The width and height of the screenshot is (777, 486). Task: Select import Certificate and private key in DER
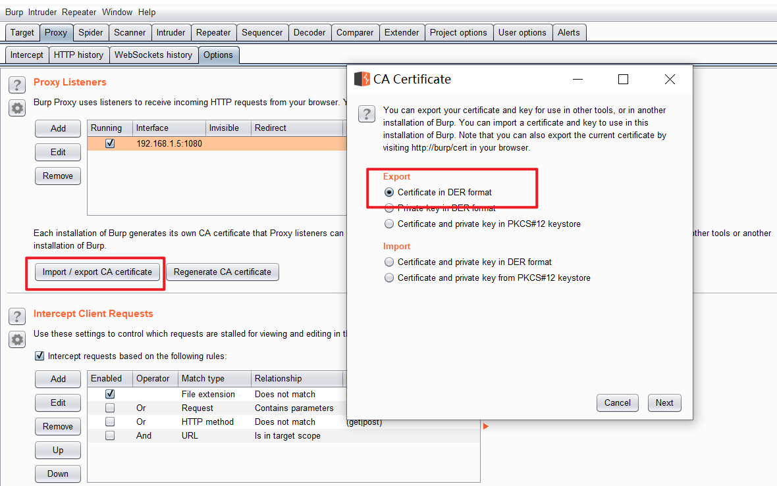point(390,262)
